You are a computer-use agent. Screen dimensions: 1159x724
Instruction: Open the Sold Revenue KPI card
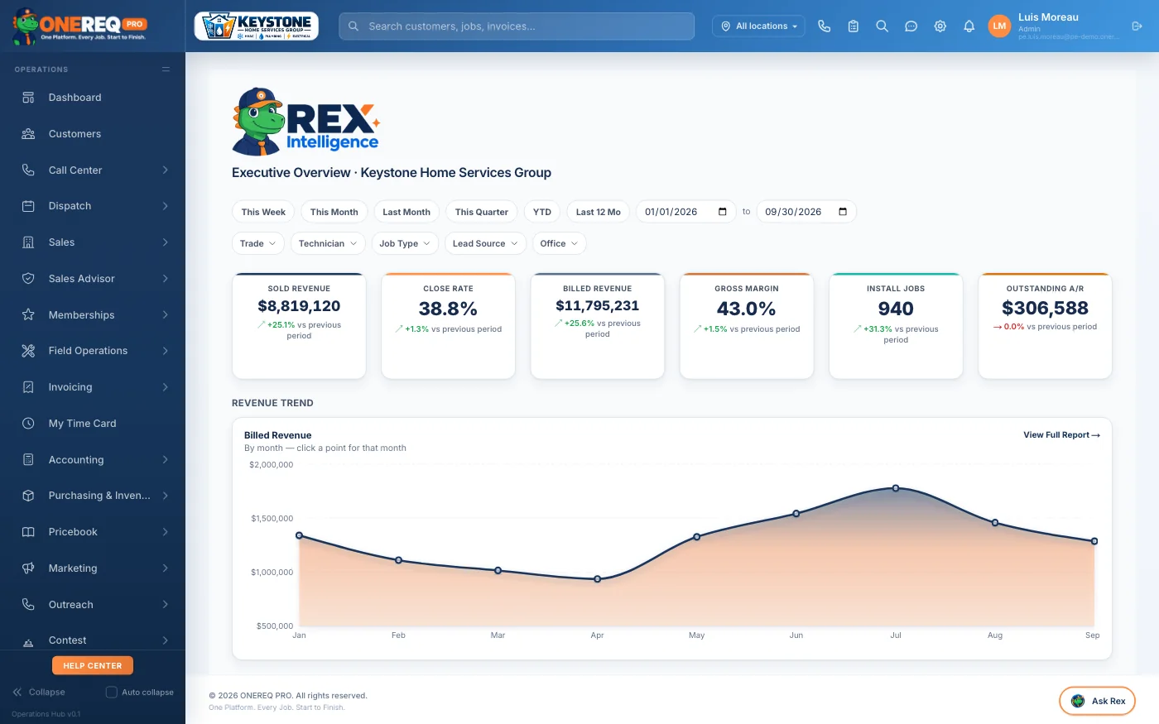click(300, 326)
